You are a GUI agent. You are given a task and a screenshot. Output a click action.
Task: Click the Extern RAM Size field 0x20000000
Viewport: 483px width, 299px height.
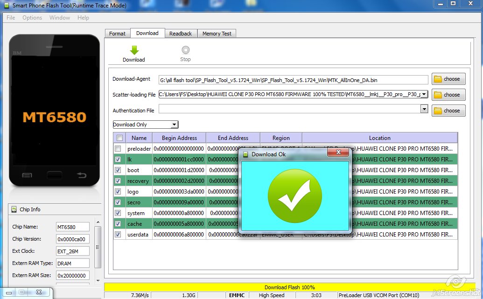coord(73,276)
